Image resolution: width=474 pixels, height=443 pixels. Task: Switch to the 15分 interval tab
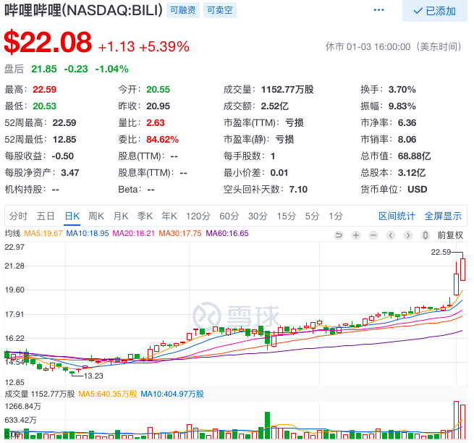287,216
